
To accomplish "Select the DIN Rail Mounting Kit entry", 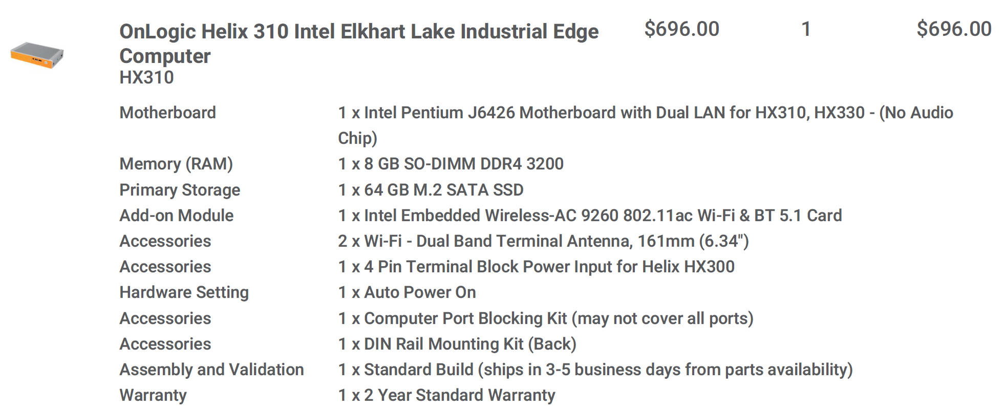I will 457,344.
